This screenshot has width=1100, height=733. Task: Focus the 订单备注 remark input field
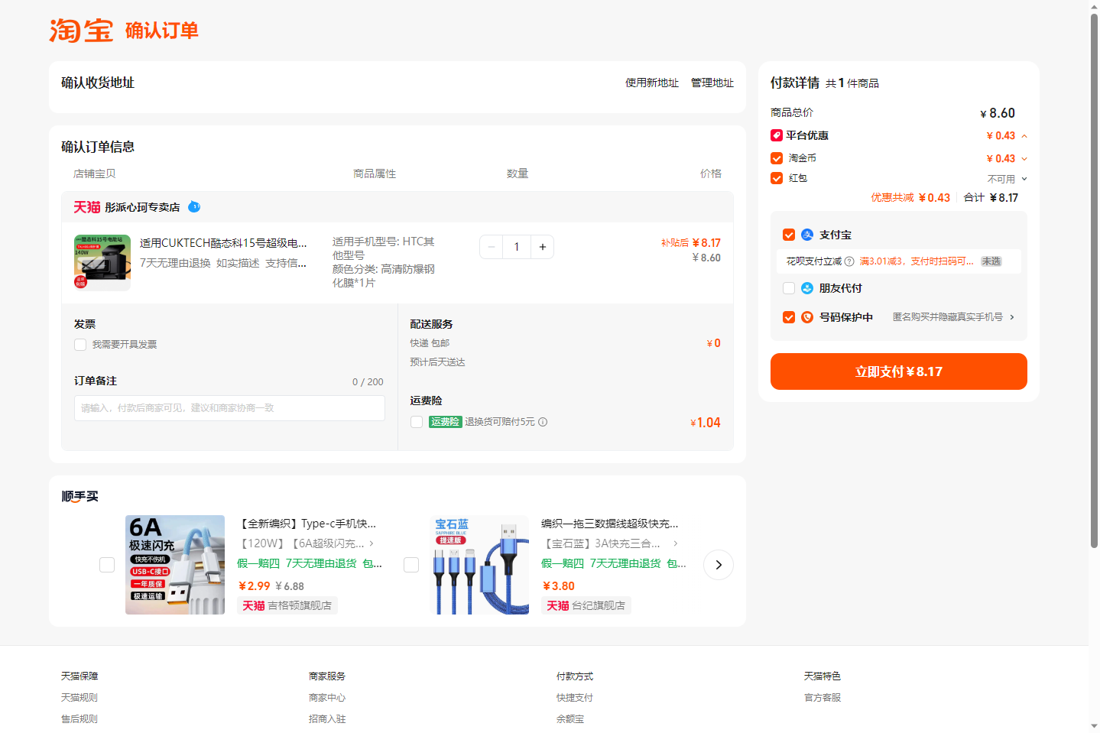pos(229,408)
